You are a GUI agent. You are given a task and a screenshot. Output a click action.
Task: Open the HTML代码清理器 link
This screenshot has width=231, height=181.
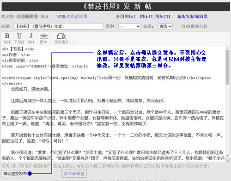click(72, 17)
